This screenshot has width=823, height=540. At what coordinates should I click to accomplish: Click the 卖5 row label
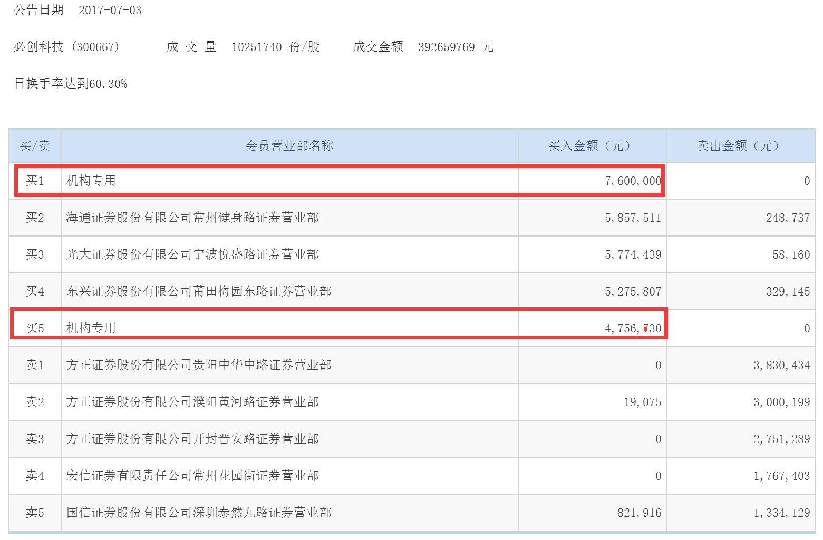35,513
